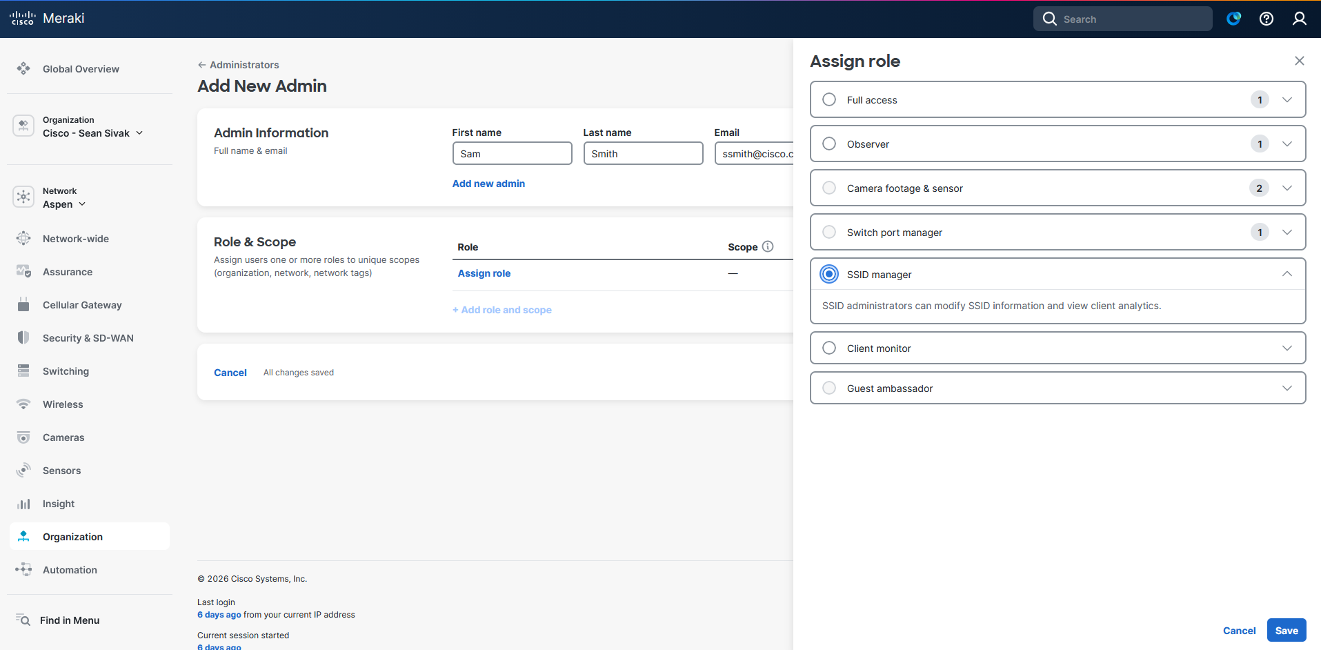Click the Add new admin link

(x=488, y=184)
